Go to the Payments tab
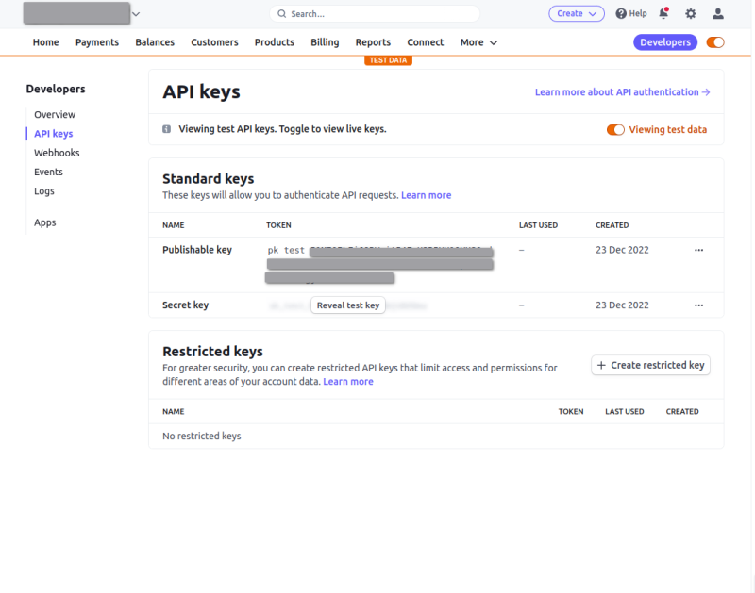The height and width of the screenshot is (593, 755). (x=97, y=42)
